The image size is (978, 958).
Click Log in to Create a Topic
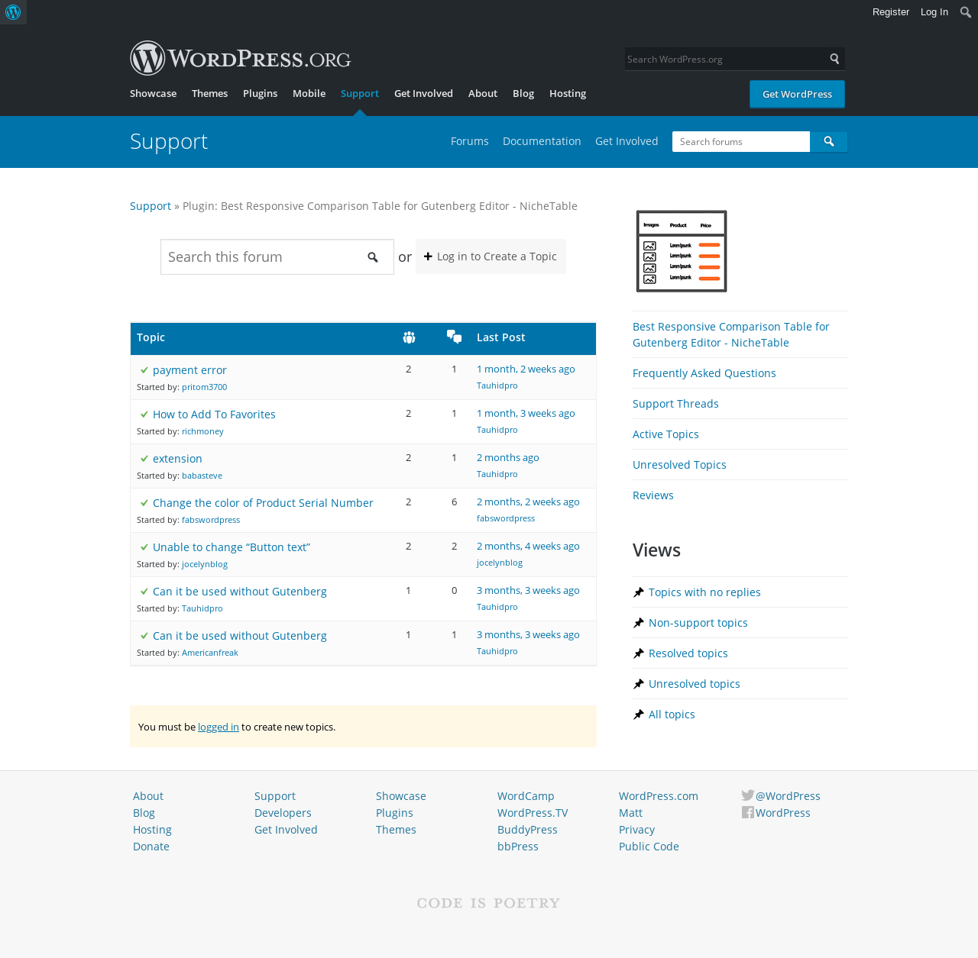(491, 256)
